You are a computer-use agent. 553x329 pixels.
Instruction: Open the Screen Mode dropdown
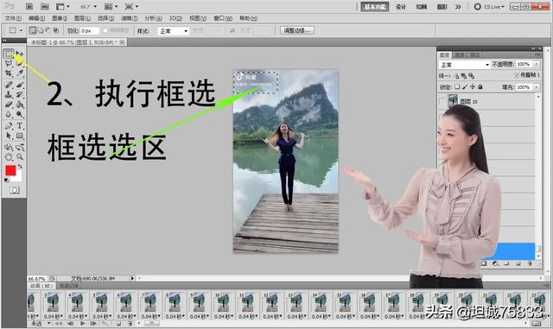pyautogui.click(x=131, y=6)
